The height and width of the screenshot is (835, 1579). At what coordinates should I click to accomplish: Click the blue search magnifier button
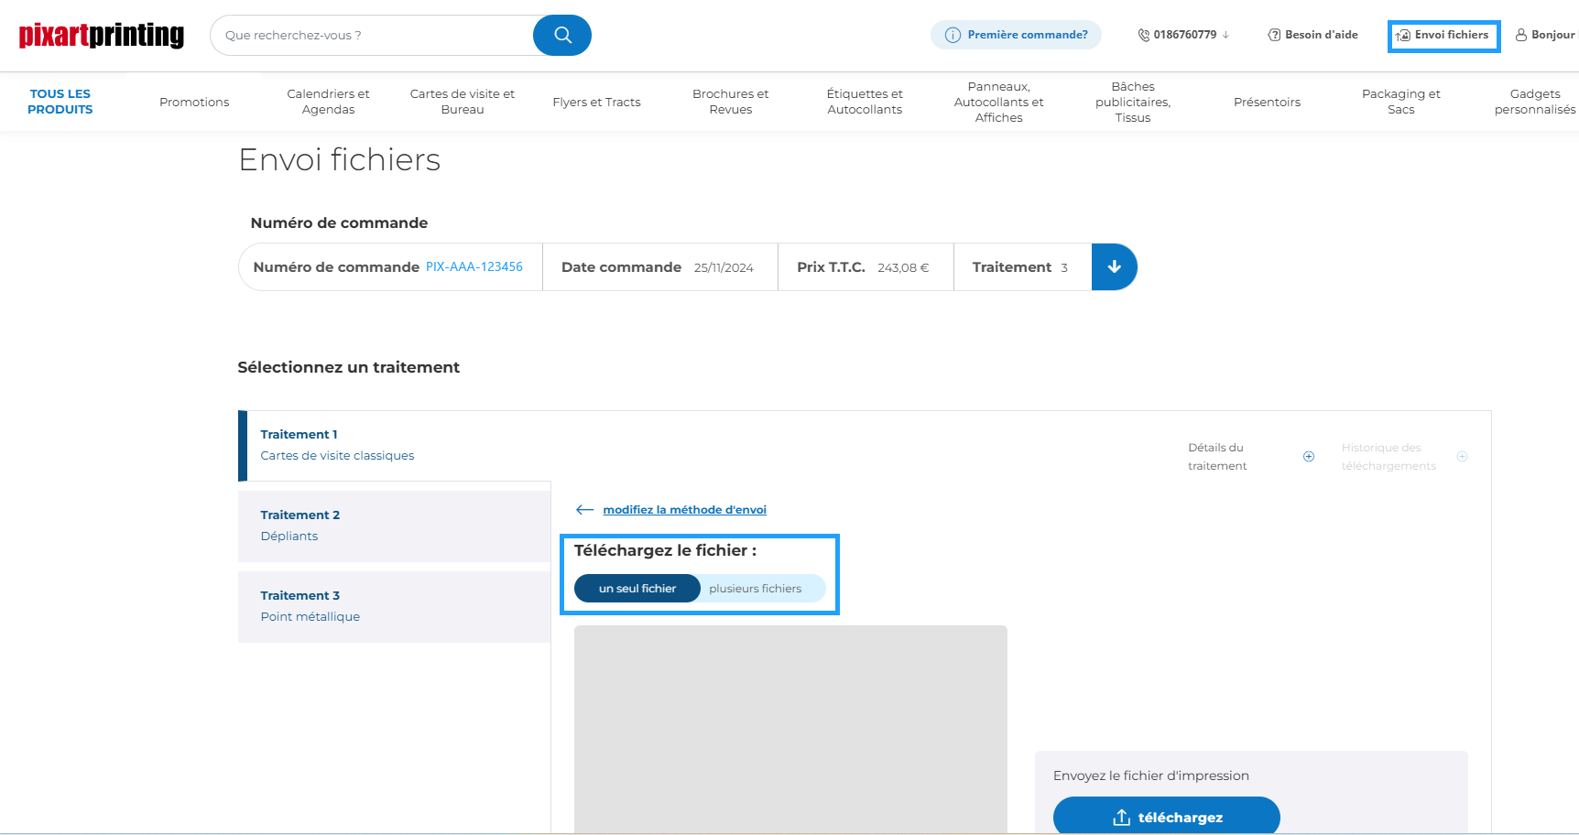[x=562, y=35]
